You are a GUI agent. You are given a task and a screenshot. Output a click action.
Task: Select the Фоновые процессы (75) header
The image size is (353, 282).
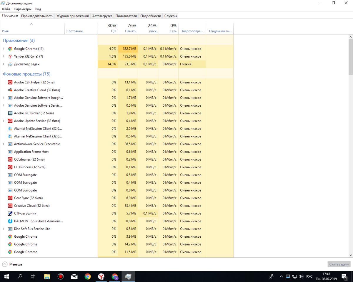[x=27, y=74]
